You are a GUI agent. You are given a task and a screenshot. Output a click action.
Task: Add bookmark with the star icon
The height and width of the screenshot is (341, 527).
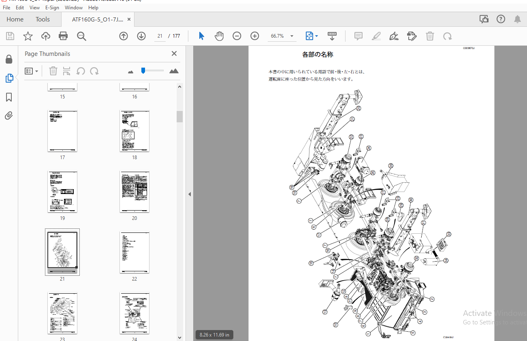tap(28, 36)
